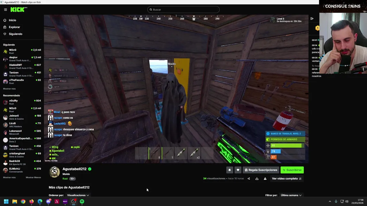Open File Explorer from the taskbar

pos(15,201)
